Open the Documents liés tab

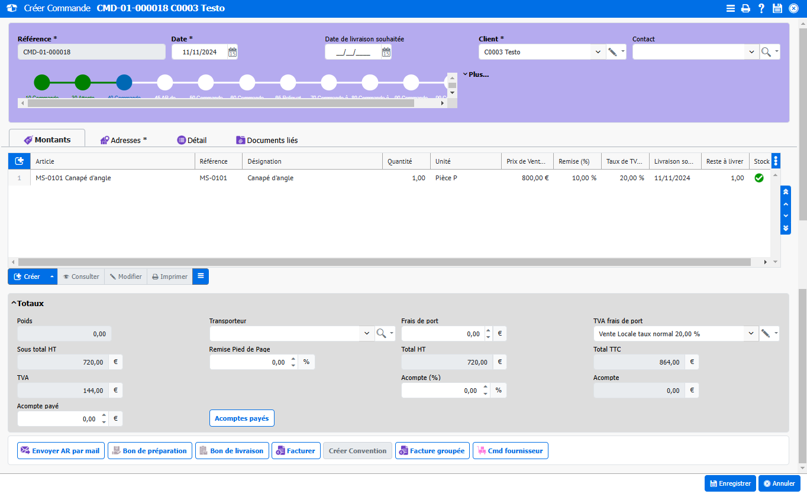click(267, 140)
